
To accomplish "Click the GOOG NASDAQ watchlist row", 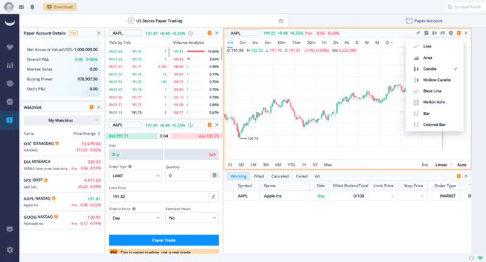I will pyautogui.click(x=62, y=220).
